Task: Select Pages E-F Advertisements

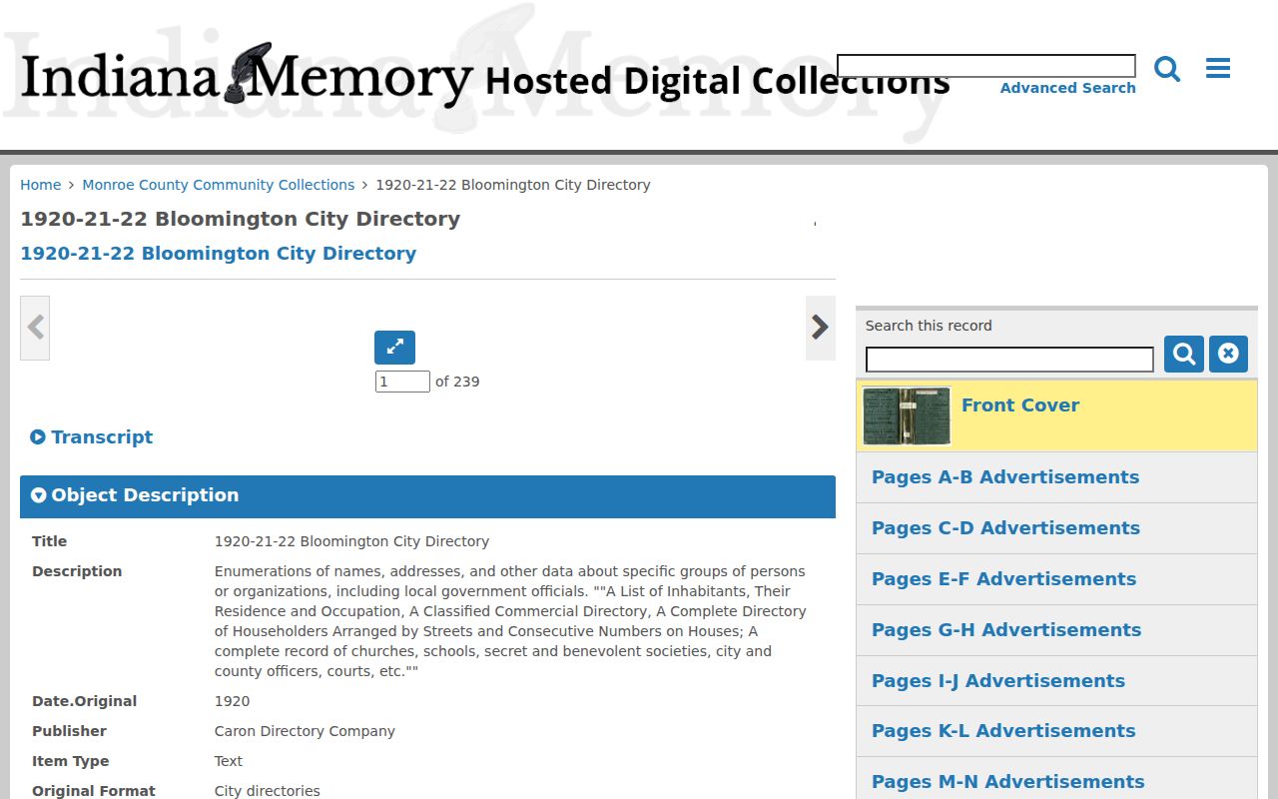Action: coord(1056,579)
